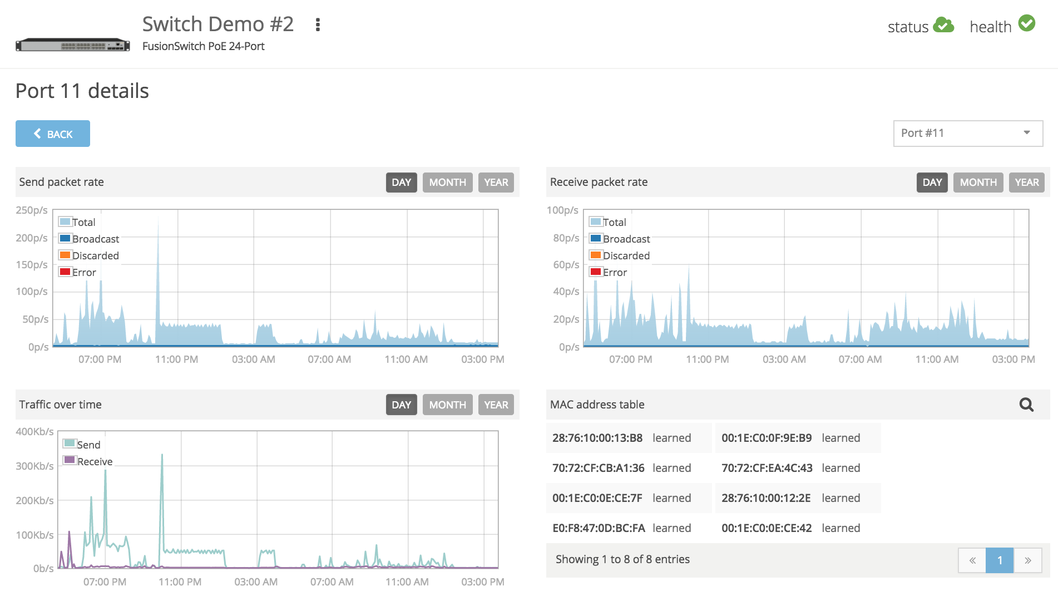Click MAC address 70:72:CF:CB:A1:36

click(599, 468)
